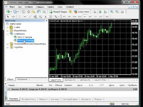Select the arrow Cursor tool

(x=8, y=17)
